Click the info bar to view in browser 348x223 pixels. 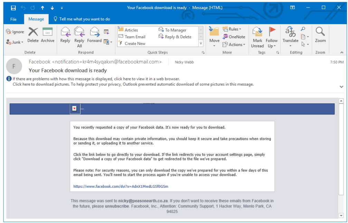click(96, 79)
